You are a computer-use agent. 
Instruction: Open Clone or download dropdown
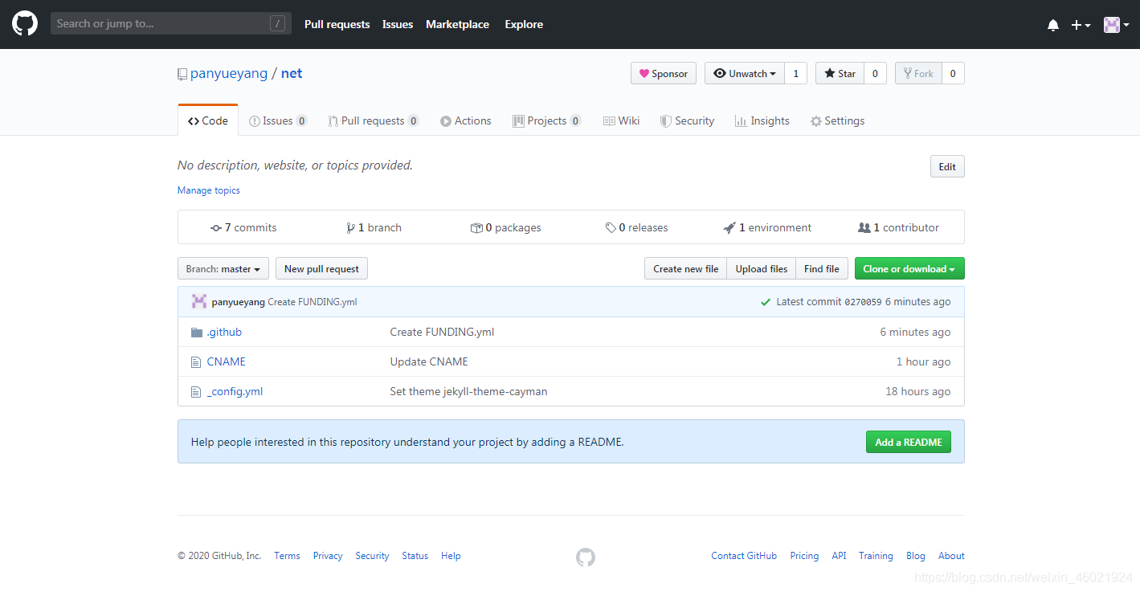909,268
